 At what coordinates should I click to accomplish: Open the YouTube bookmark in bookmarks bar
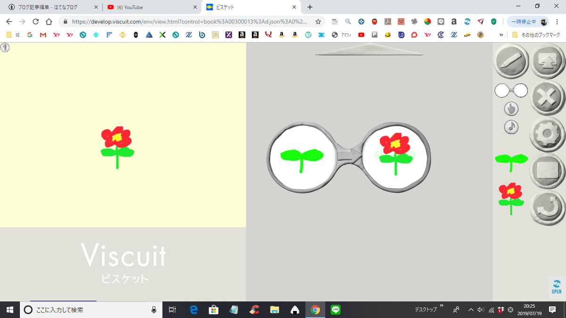point(361,35)
